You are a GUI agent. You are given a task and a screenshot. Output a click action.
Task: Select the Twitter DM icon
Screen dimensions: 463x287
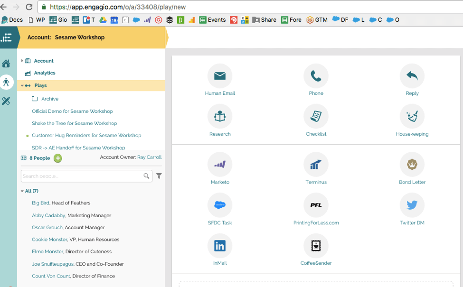click(x=412, y=205)
